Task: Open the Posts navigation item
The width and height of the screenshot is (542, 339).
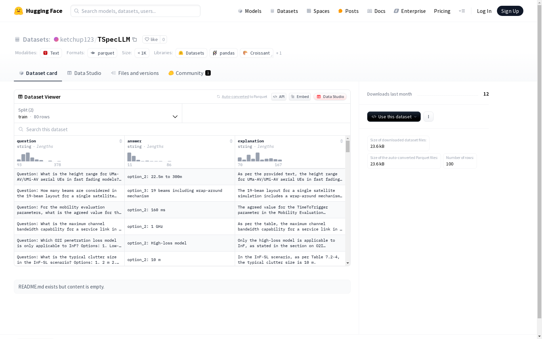Action: click(348, 11)
